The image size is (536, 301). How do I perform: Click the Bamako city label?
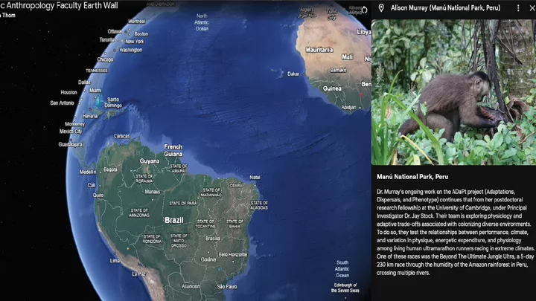coord(338,70)
